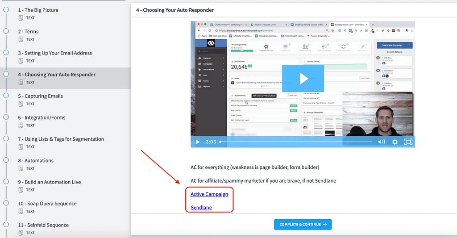Select lesson 4 - Choosing Your Auto Responder
The height and width of the screenshot is (238, 457).
point(57,75)
